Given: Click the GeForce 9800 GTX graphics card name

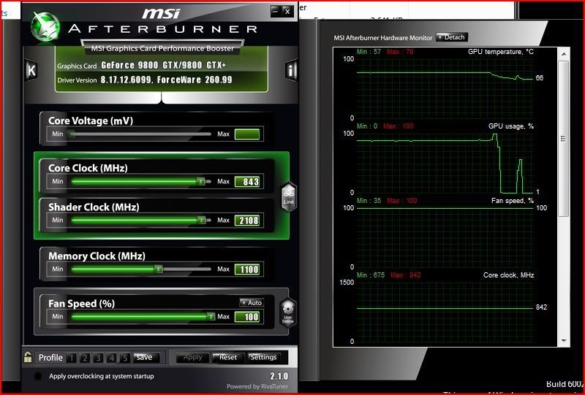Looking at the screenshot, I should [163, 65].
